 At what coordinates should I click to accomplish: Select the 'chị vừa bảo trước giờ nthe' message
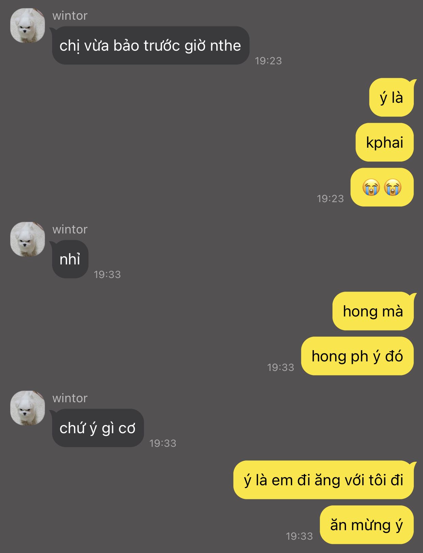click(151, 46)
